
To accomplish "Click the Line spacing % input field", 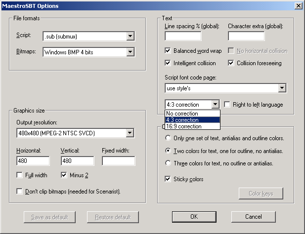I will (183, 36).
